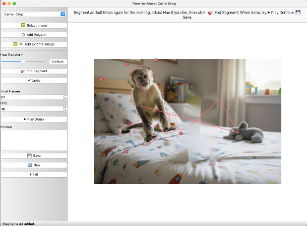307x226 pixels.
Task: Click the 'Prompt' label
Action: pyautogui.click(x=6, y=127)
